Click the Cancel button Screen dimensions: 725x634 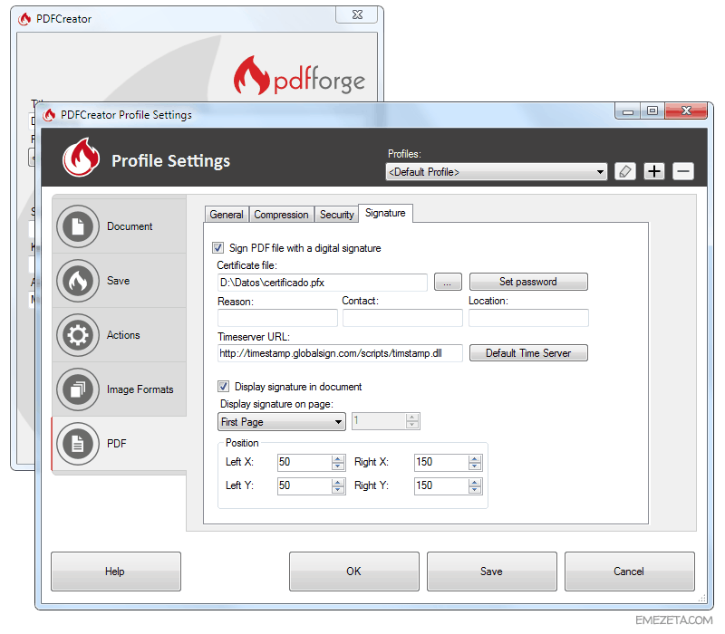coord(629,572)
